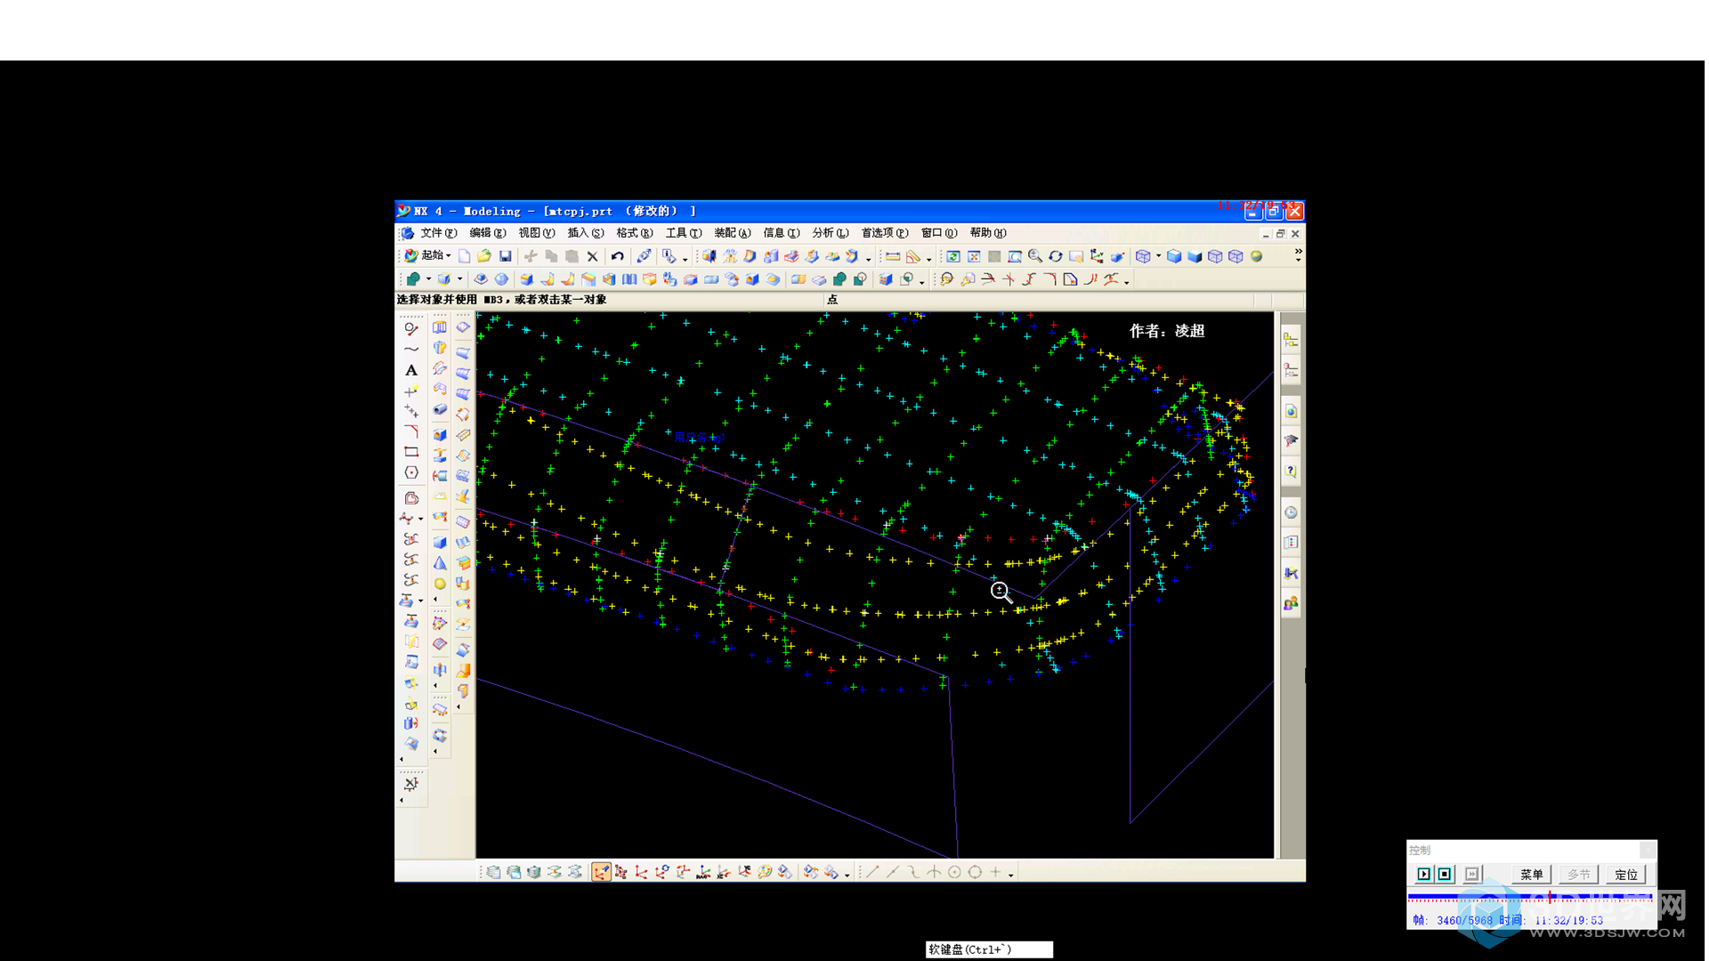The width and height of the screenshot is (1709, 961).
Task: Open the 视图 (View) menu
Action: tap(536, 233)
